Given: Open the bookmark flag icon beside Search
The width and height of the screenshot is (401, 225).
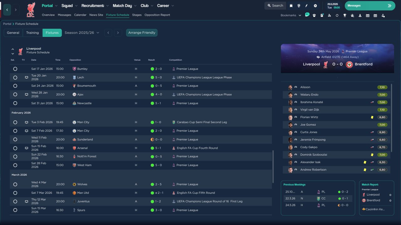Looking at the screenshot, I should (x=291, y=6).
